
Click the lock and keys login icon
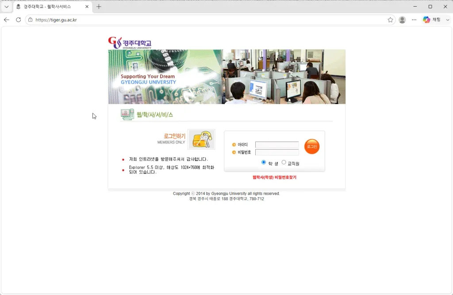tap(201, 139)
